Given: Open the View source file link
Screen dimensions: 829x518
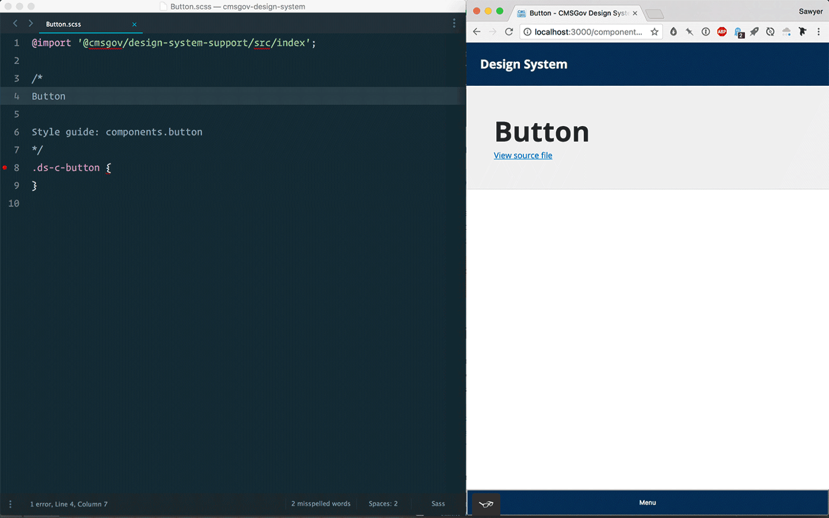Looking at the screenshot, I should (523, 155).
